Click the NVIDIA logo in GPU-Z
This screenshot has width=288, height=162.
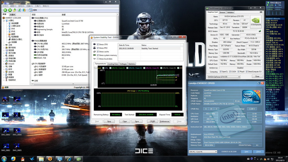tap(256, 22)
